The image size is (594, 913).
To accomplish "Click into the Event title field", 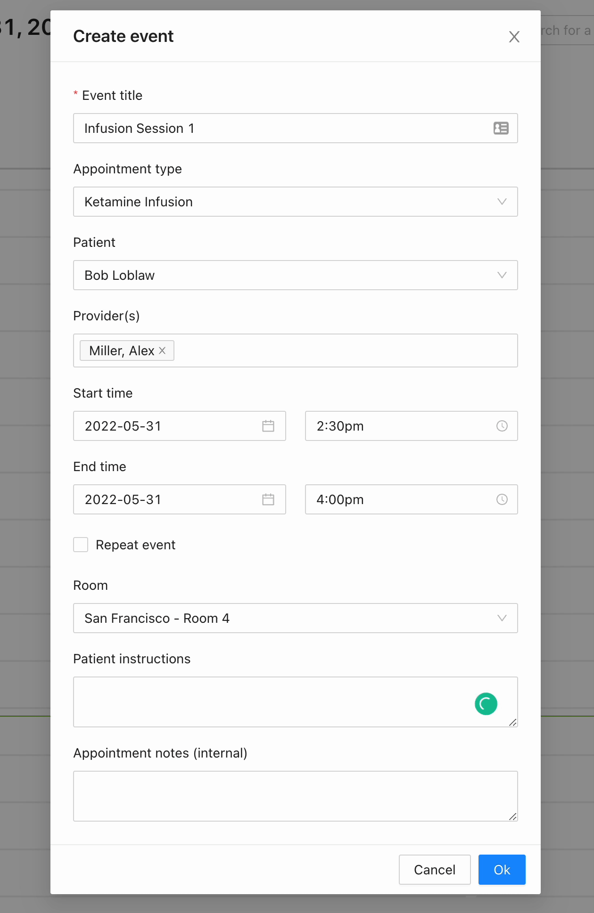I will (x=296, y=128).
